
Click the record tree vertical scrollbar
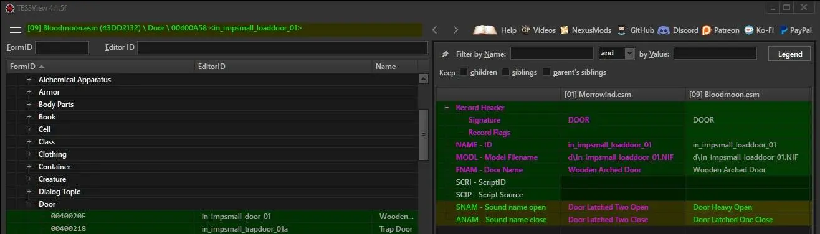tap(423, 134)
